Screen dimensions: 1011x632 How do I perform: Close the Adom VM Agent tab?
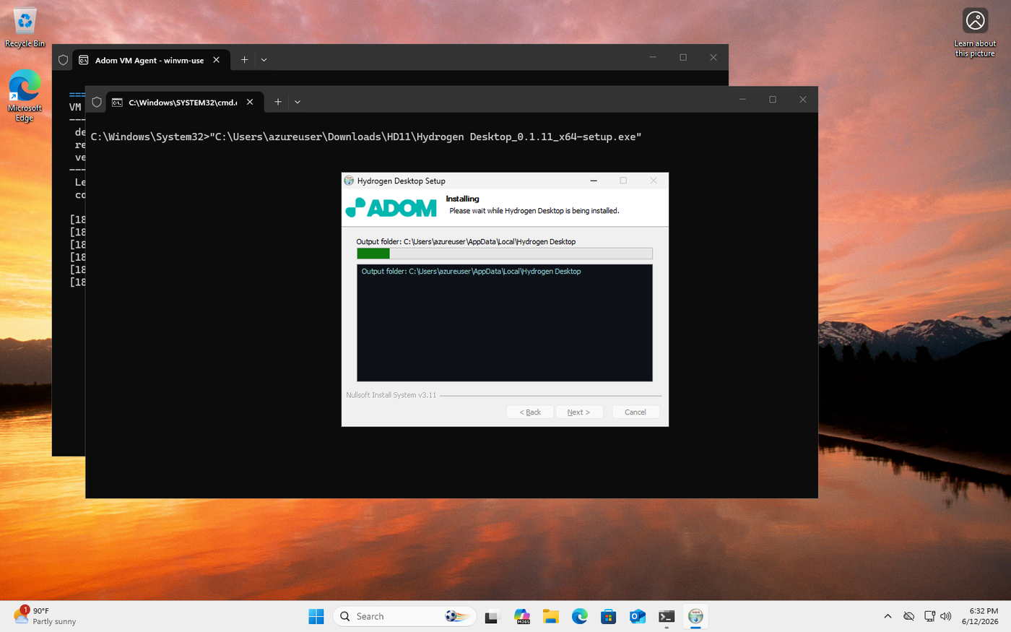tap(216, 60)
